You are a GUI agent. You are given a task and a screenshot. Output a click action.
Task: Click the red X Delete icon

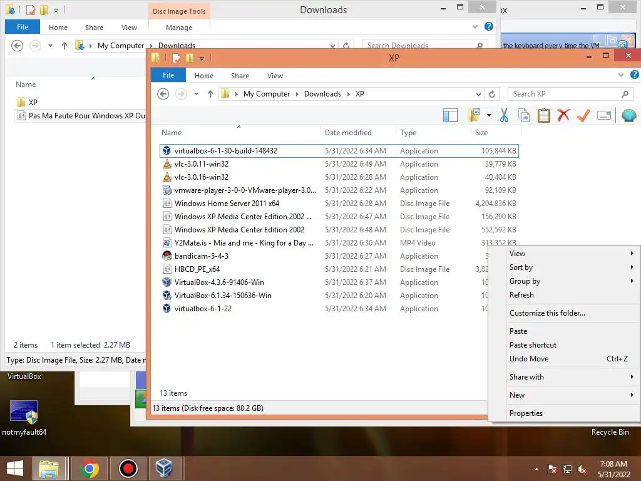point(563,115)
